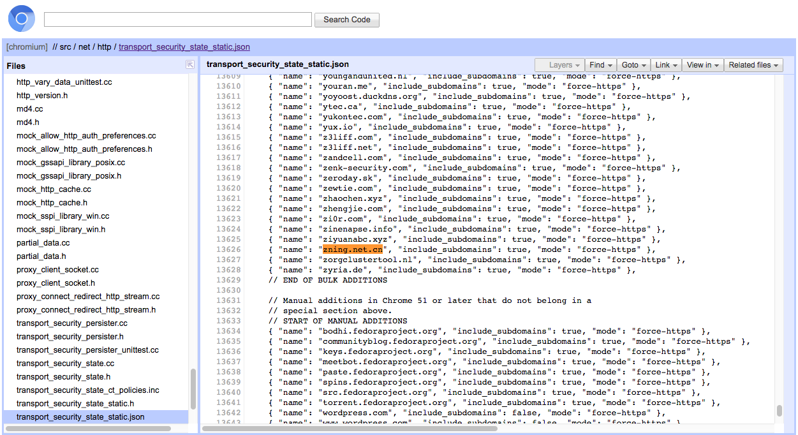
Task: Open transport_security_state_ct_policies.inc file
Action: (x=88, y=390)
